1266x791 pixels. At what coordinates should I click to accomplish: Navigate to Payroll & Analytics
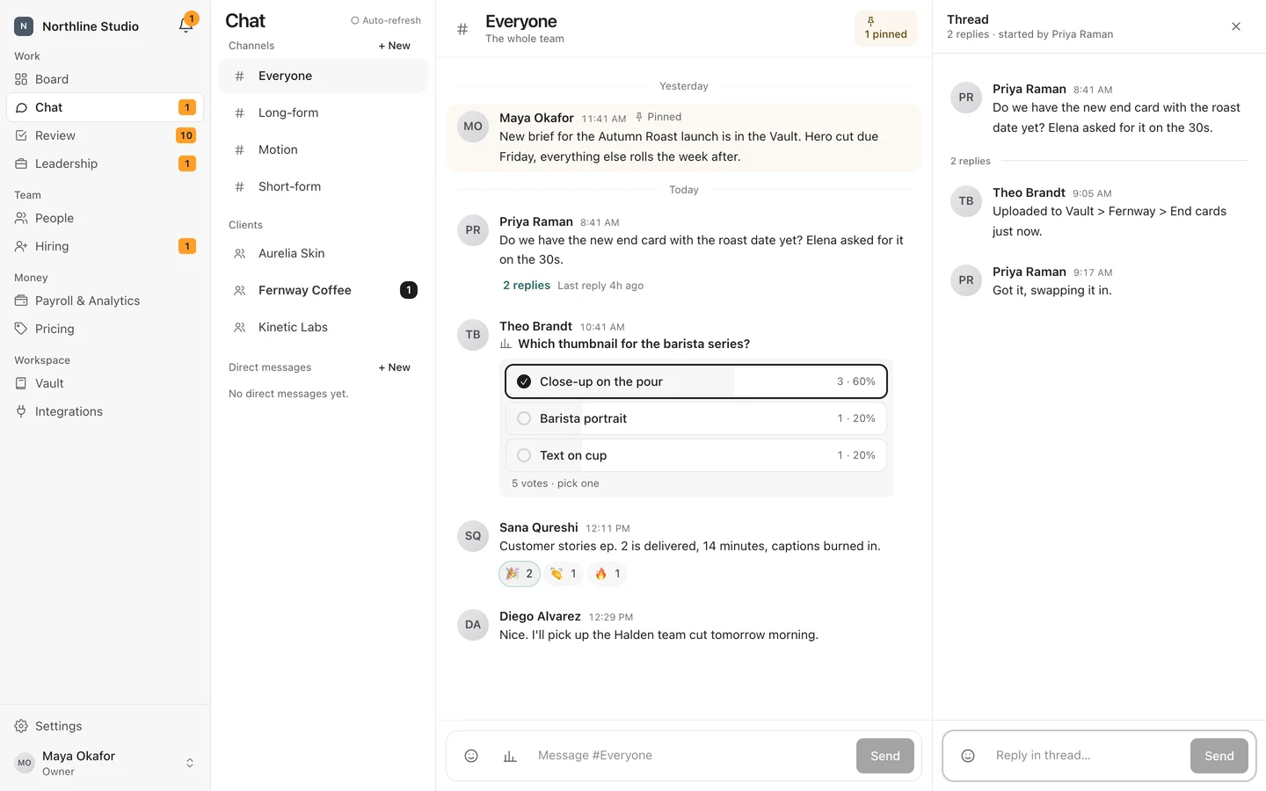tap(105, 301)
